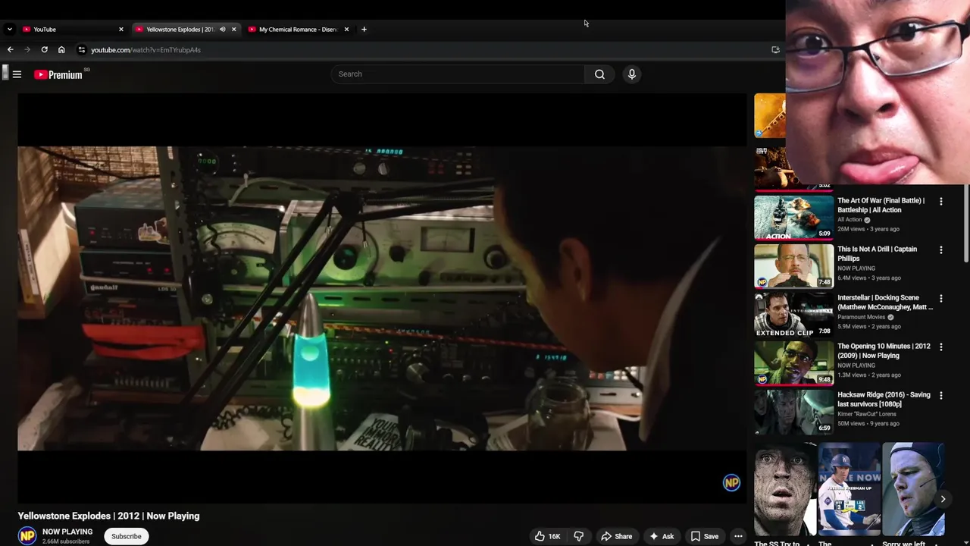
Task: Click the search magnifier button
Action: click(599, 74)
